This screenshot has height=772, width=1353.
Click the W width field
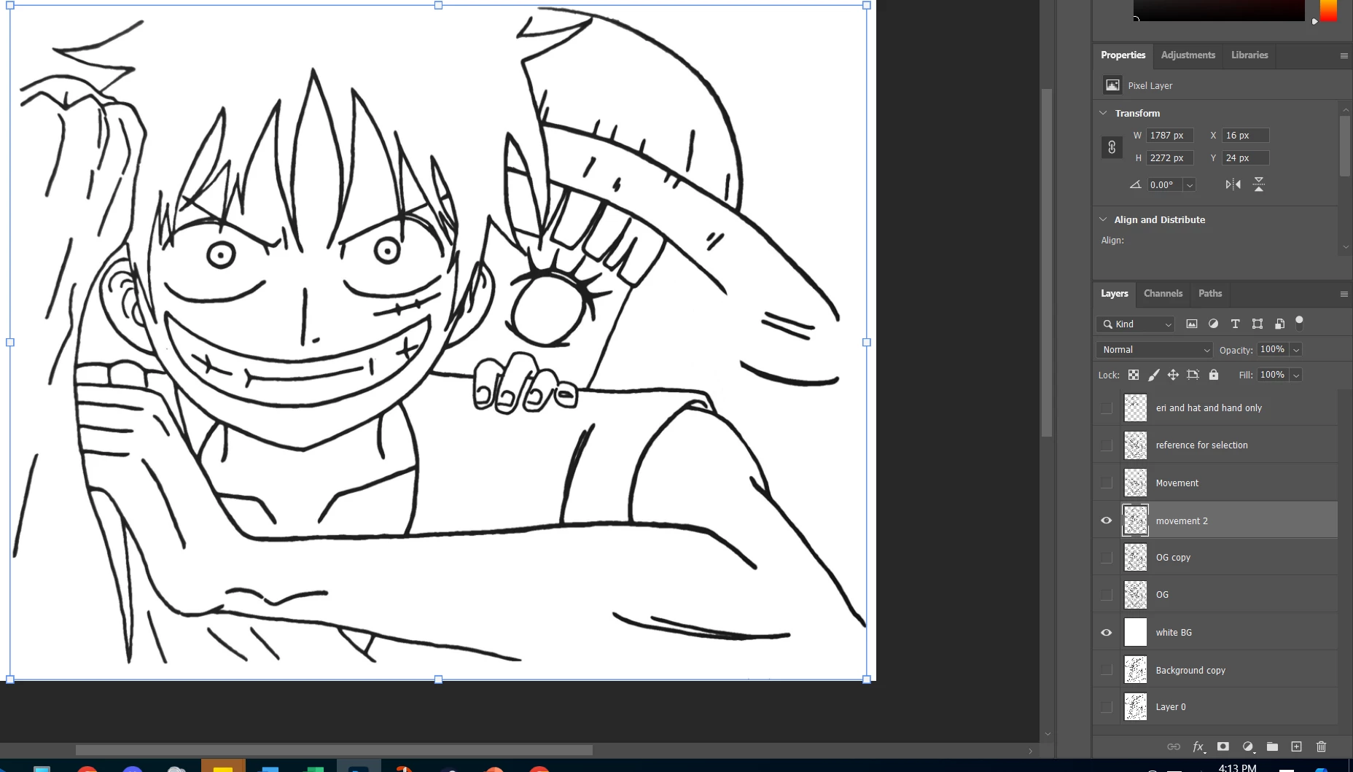point(1170,136)
